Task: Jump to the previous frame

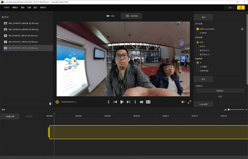Action: click(115, 102)
